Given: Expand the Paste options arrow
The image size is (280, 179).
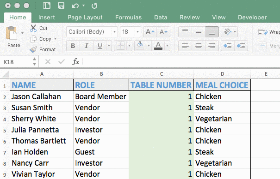Looking at the screenshot, I should click(x=22, y=33).
